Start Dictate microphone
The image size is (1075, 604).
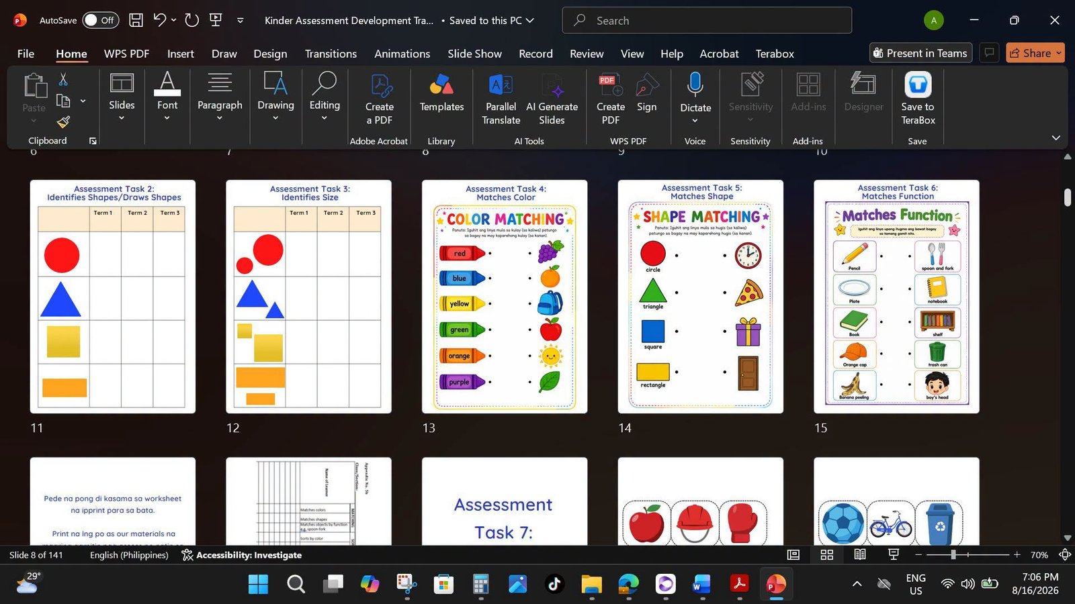pyautogui.click(x=695, y=85)
